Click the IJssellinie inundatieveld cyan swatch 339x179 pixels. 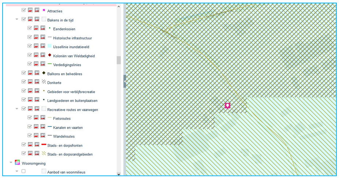click(50, 46)
